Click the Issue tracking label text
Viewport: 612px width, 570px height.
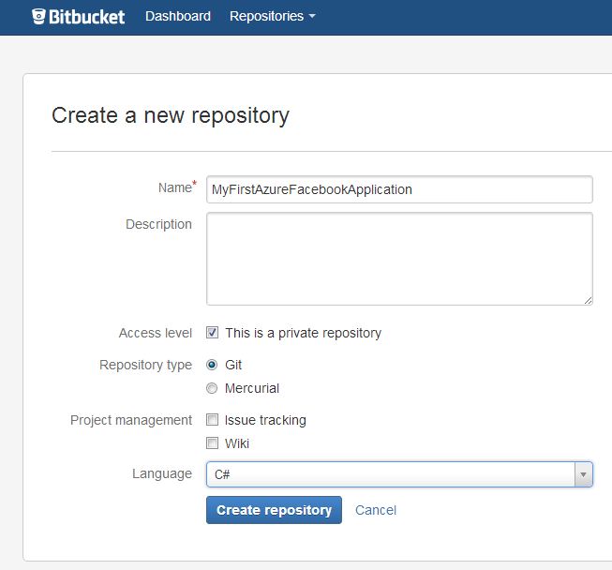[x=265, y=420]
